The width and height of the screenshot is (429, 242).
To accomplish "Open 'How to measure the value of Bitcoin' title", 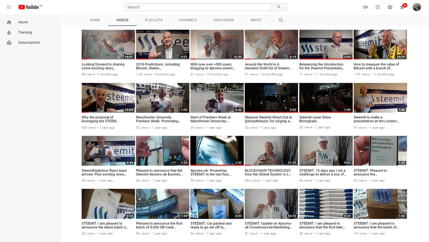I will pos(376,66).
